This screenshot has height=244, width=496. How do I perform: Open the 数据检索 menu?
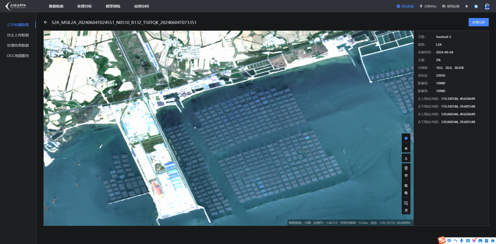(x=56, y=6)
